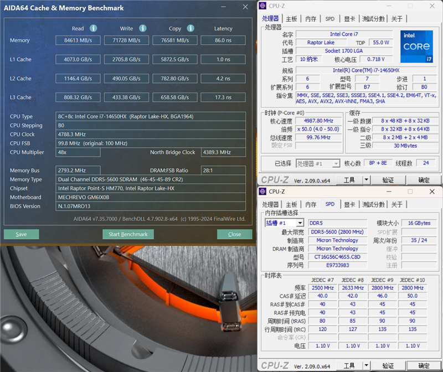Minimize the AIDA64 benchmark window
This screenshot has height=372, width=443.
[224, 7]
